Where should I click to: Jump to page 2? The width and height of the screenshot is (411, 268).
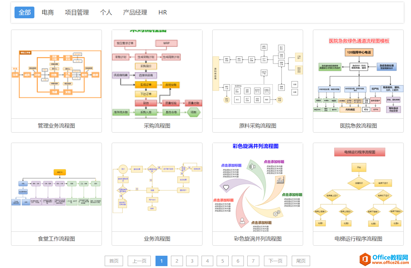point(177,261)
